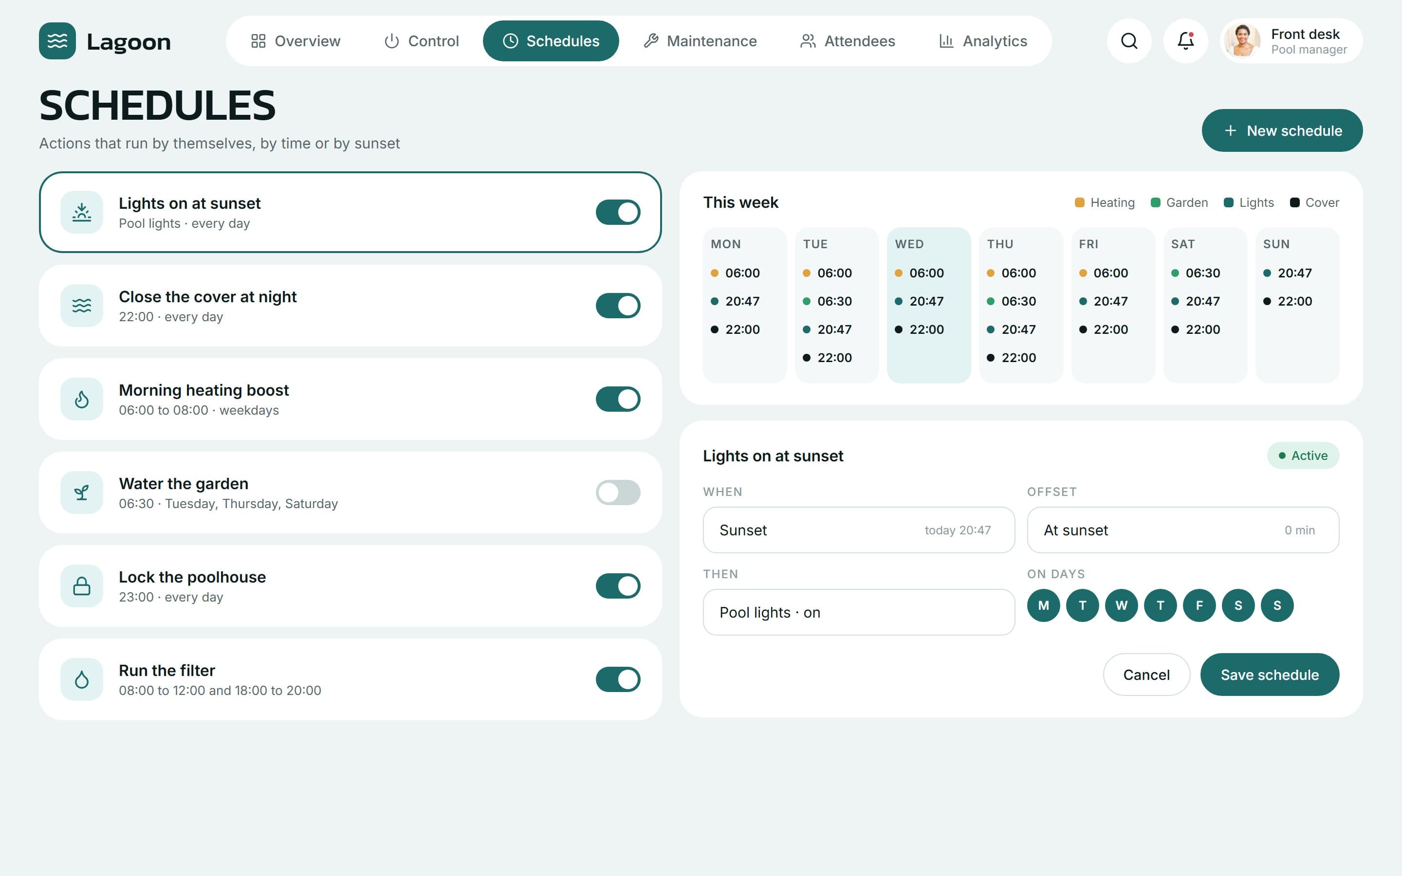Image resolution: width=1402 pixels, height=876 pixels.
Task: Open the Attendees tab
Action: [x=848, y=41]
